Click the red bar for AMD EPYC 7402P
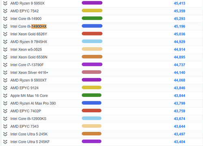 tap(91, 111)
